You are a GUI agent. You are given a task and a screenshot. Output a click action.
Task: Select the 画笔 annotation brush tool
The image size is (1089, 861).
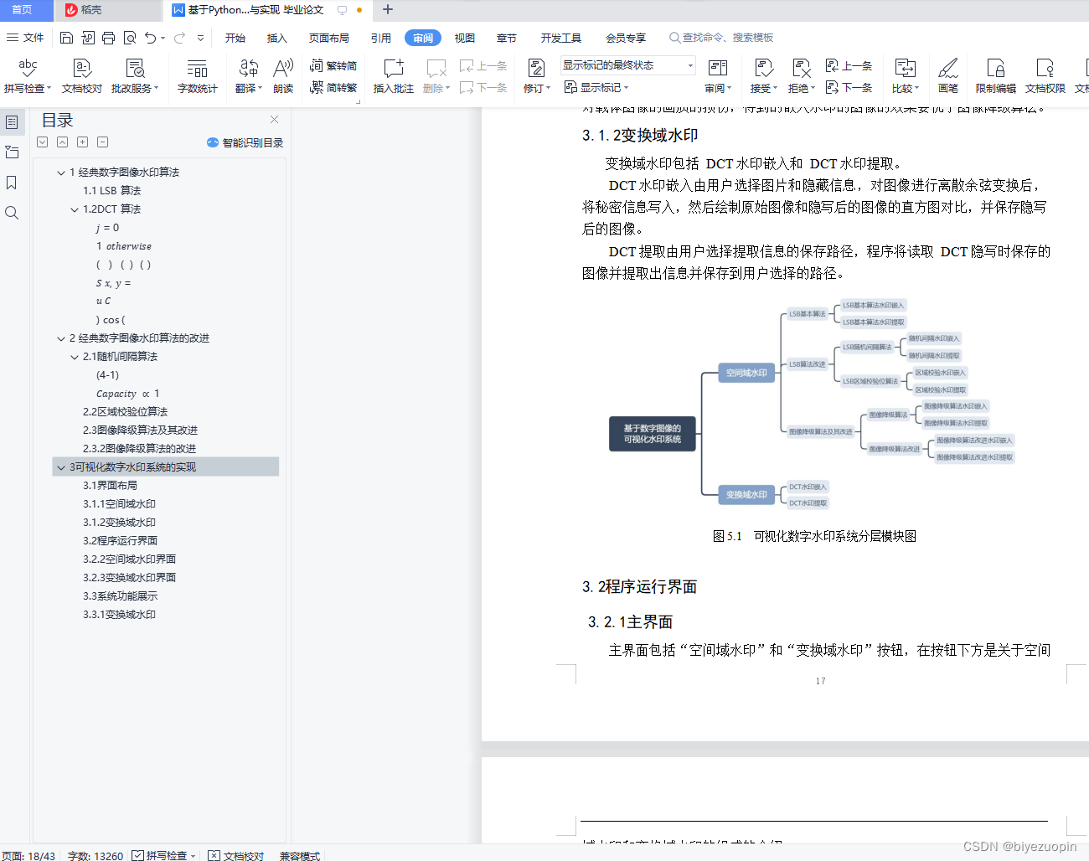948,74
